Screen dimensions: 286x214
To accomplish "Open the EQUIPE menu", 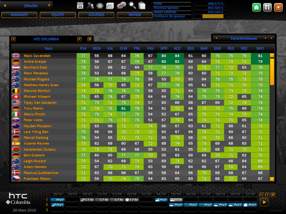I will coord(58,15).
